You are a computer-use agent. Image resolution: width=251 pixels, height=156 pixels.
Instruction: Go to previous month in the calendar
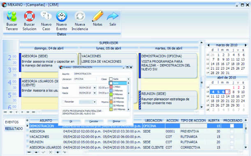(208, 45)
